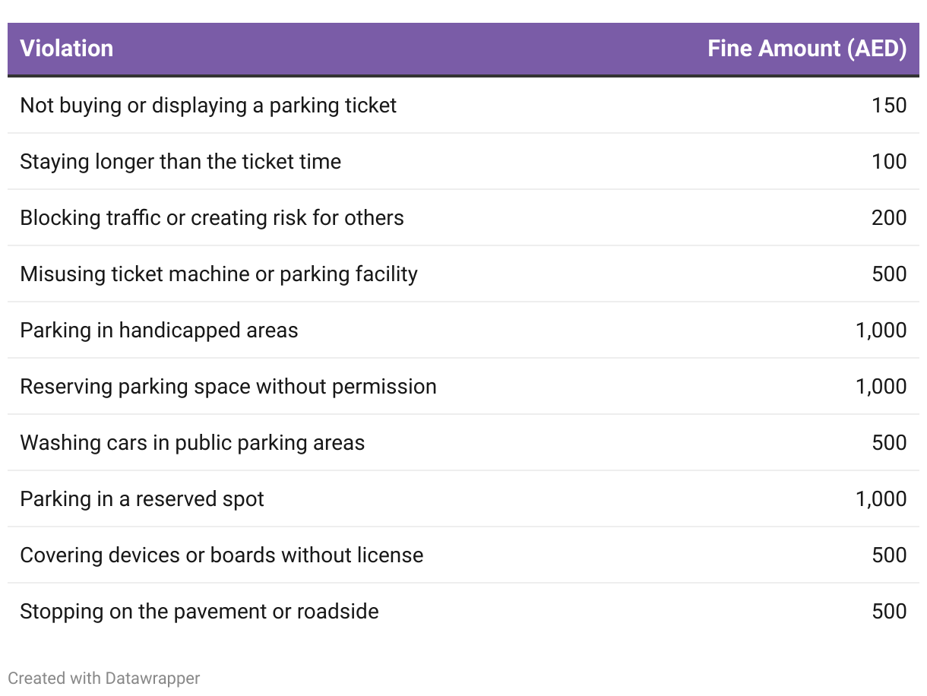Click the 1,000 fine for handicapped area parking
927x696 pixels.
click(x=881, y=330)
